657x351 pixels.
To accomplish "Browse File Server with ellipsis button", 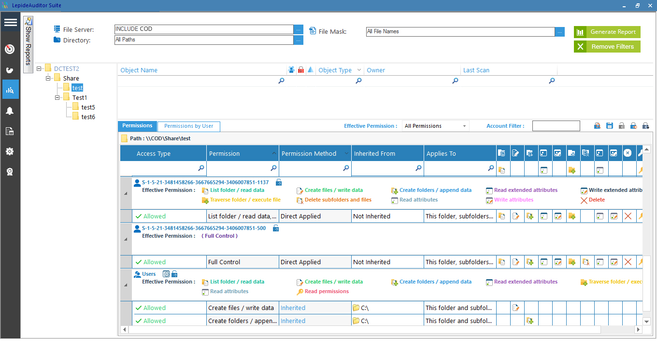I will (x=299, y=29).
